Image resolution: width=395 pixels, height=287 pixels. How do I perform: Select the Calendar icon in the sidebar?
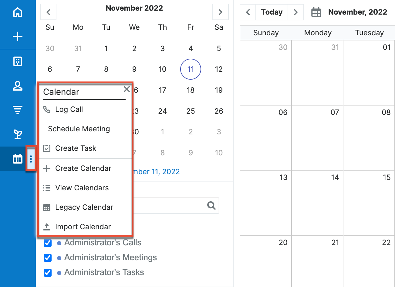coord(18,158)
